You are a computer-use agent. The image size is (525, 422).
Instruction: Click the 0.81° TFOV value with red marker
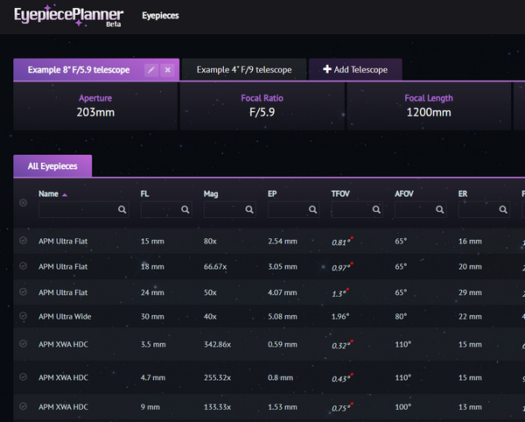tap(342, 242)
